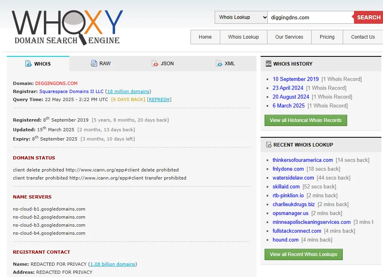The image size is (383, 277).
Task: Click the JSON tab file icon
Action: coord(155,64)
